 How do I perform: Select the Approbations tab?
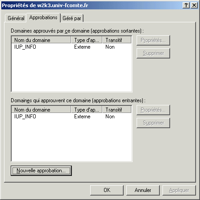[43, 17]
